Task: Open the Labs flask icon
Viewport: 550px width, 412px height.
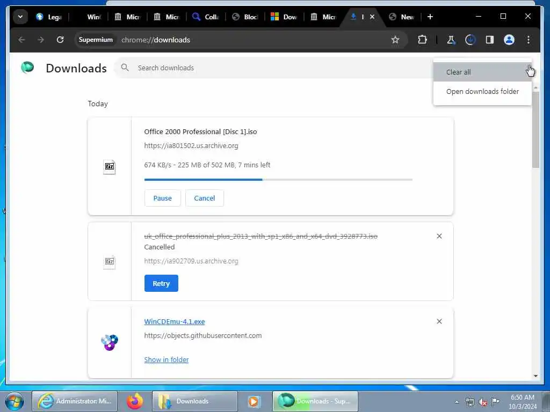Action: [451, 40]
